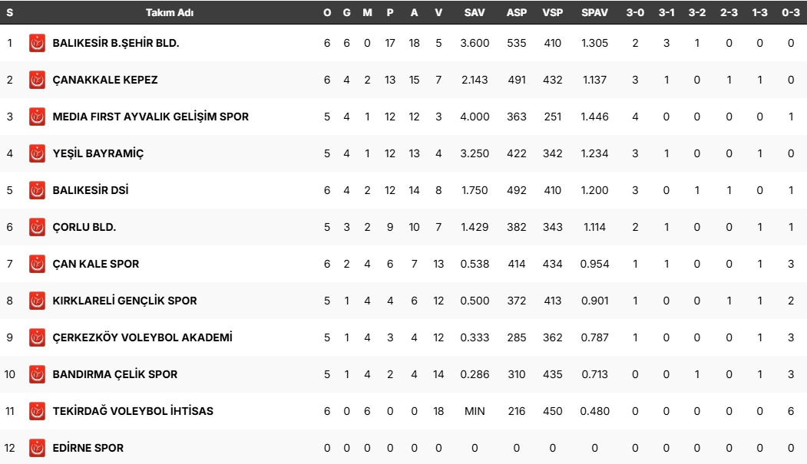This screenshot has width=807, height=464.
Task: Click the Balıkesir DSİ club logo
Action: click(37, 190)
